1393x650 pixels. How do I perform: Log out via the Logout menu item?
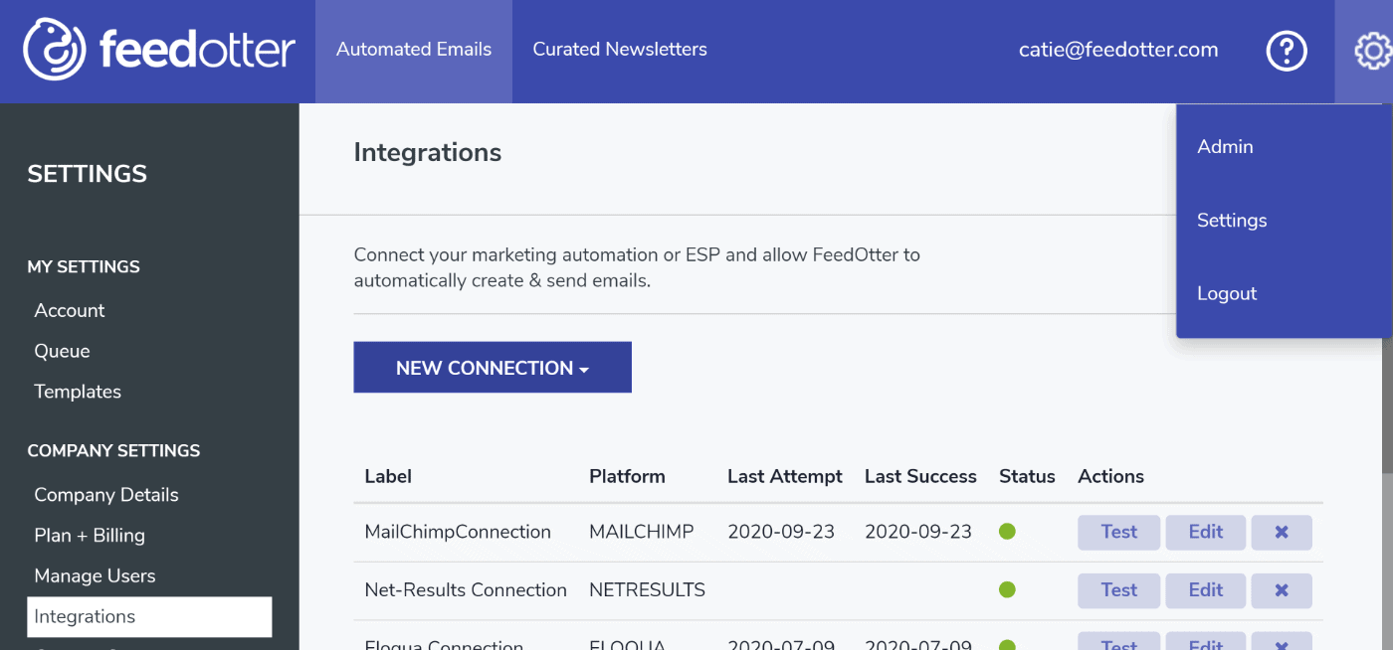pyautogui.click(x=1227, y=294)
